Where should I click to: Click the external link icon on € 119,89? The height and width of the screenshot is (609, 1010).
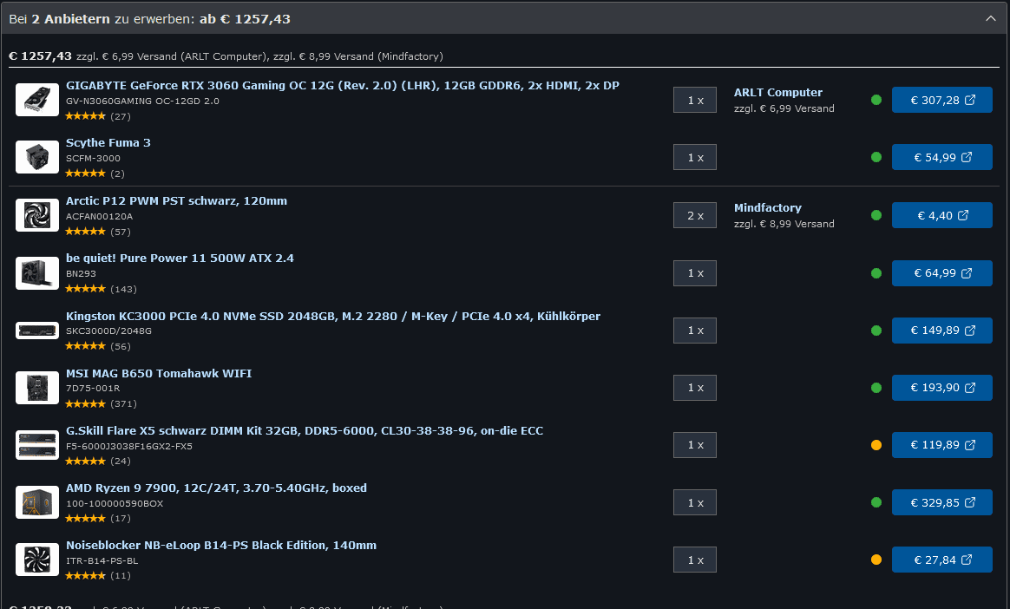(x=970, y=444)
